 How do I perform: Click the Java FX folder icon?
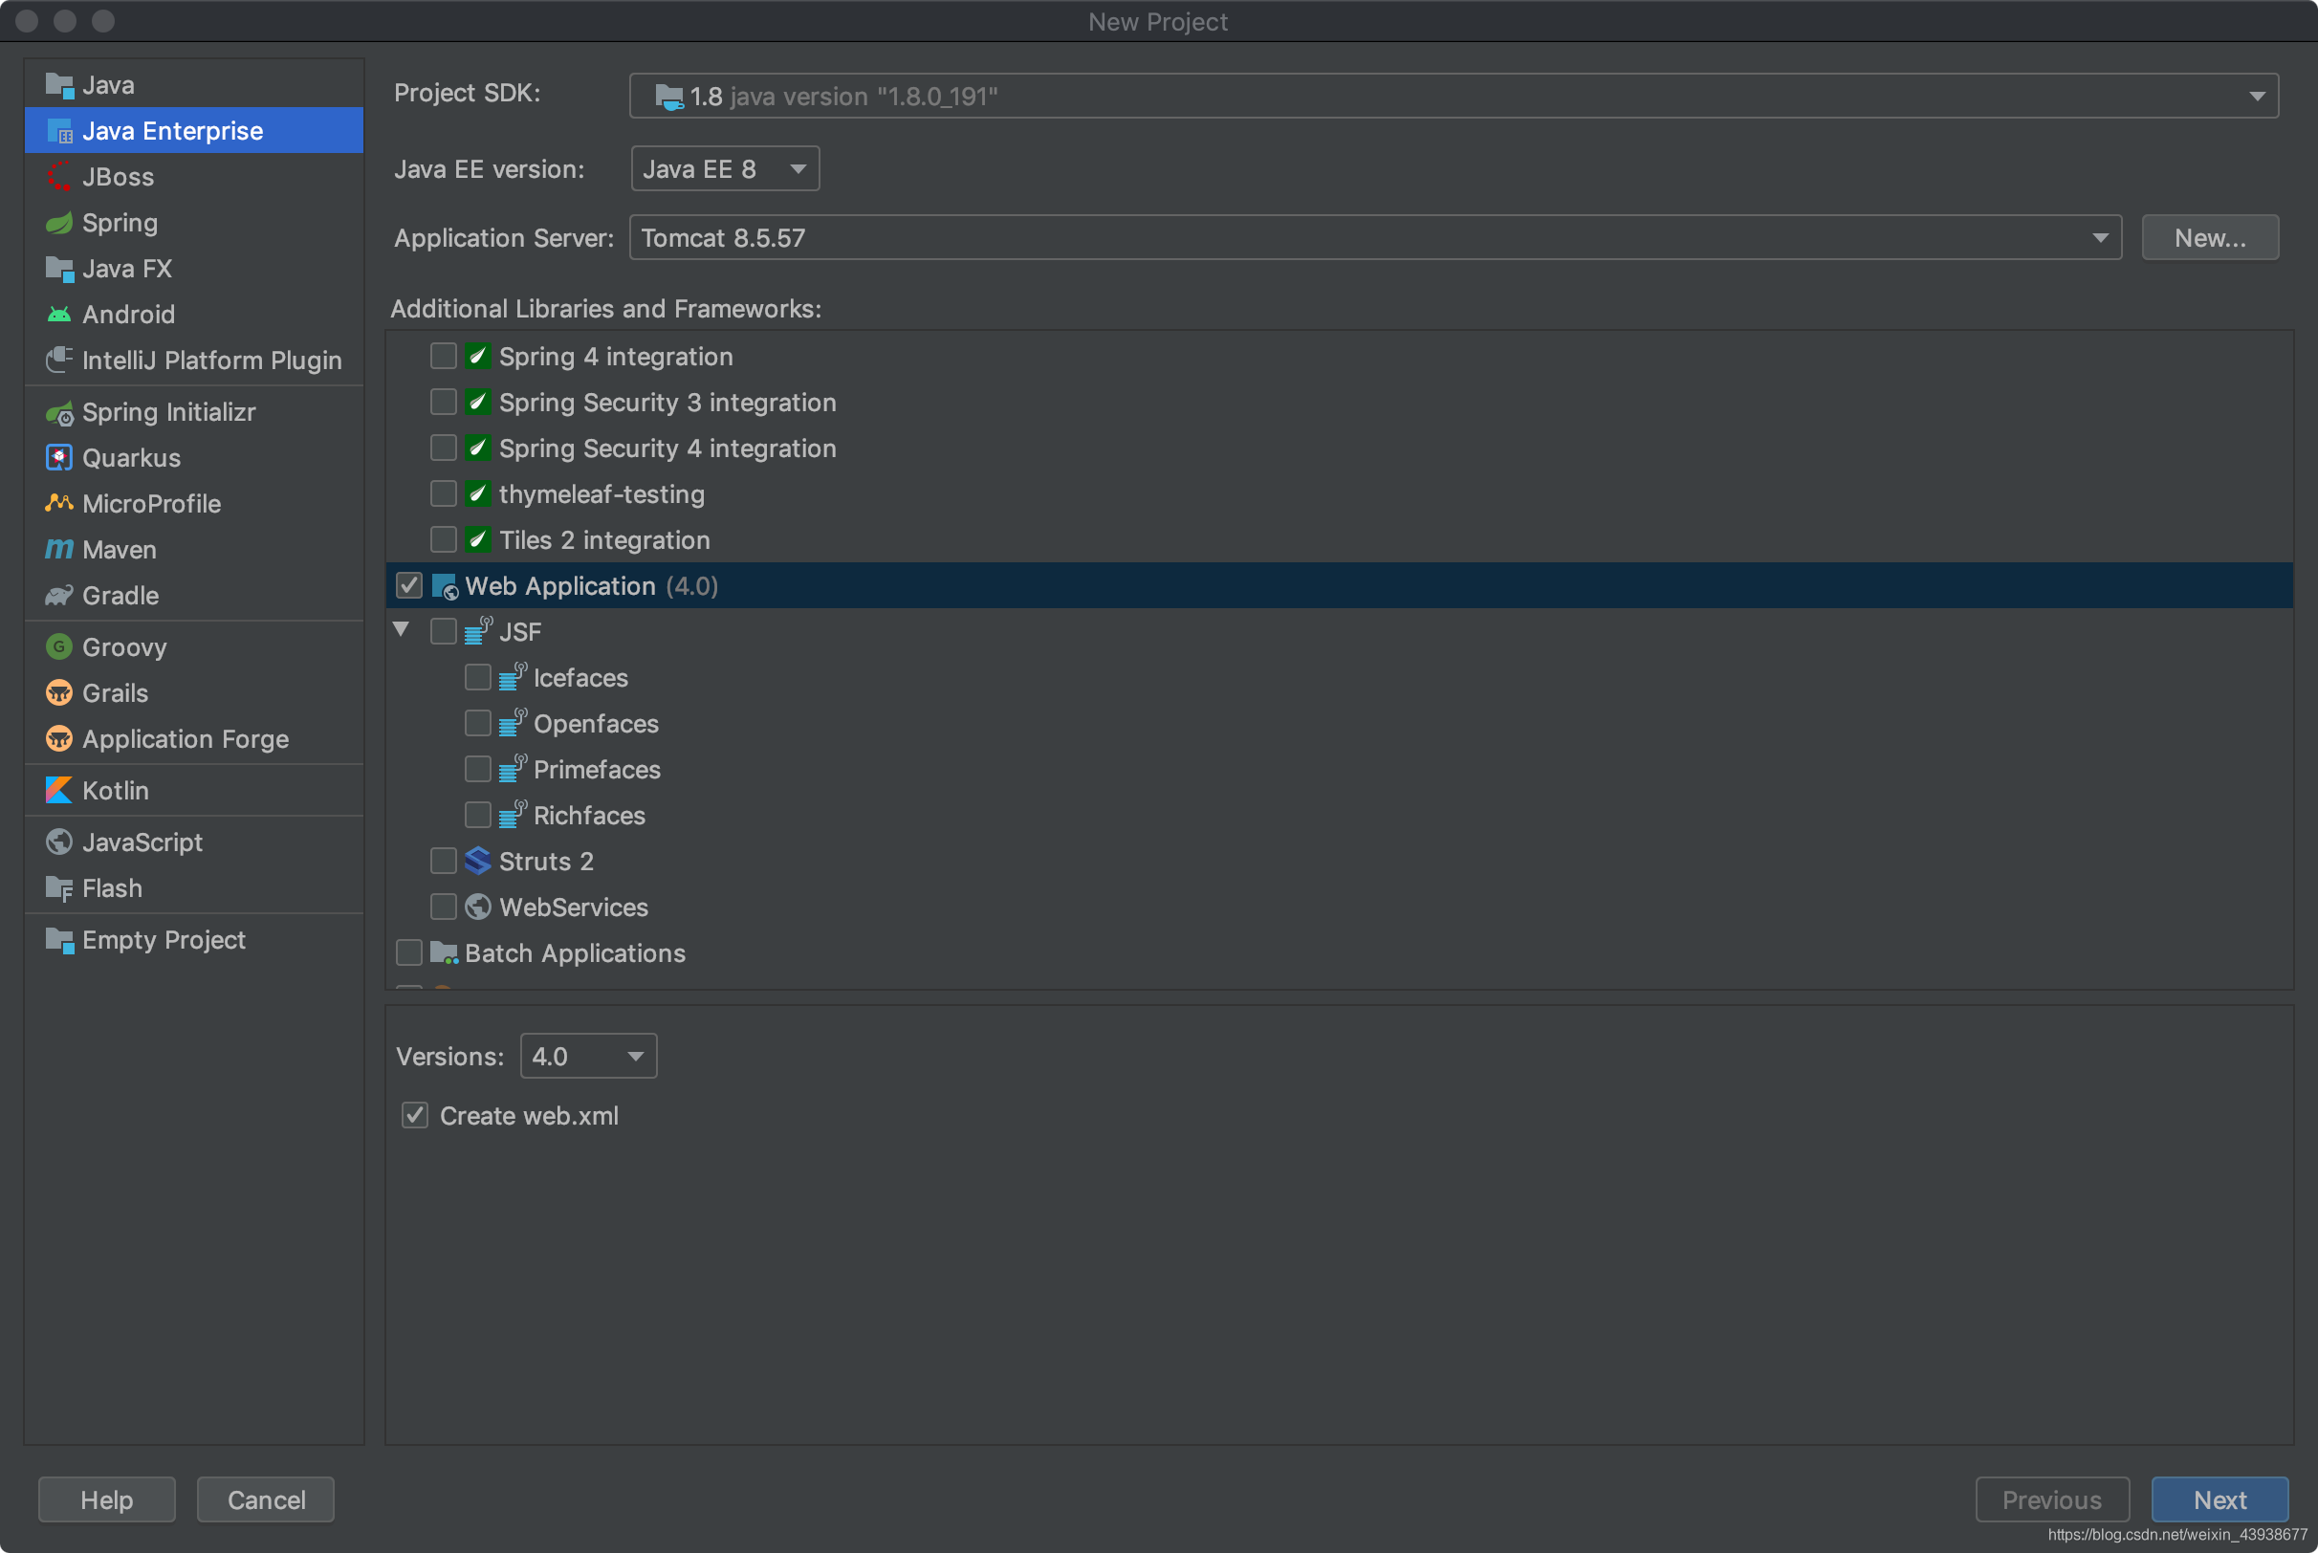tap(59, 270)
